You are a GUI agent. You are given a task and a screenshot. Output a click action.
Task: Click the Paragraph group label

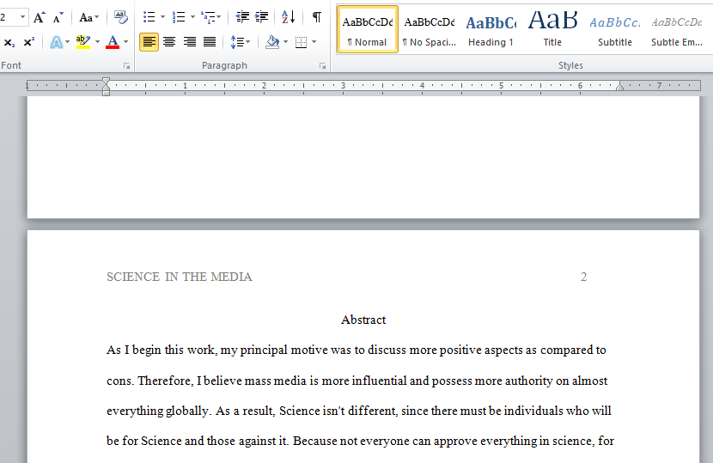click(x=224, y=65)
